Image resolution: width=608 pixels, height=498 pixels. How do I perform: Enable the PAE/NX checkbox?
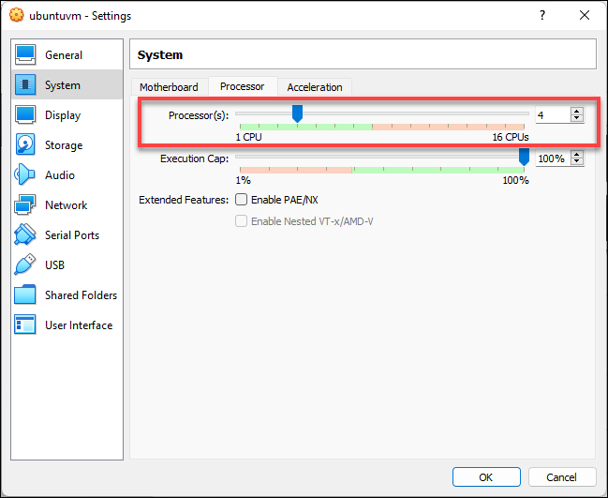[x=242, y=200]
